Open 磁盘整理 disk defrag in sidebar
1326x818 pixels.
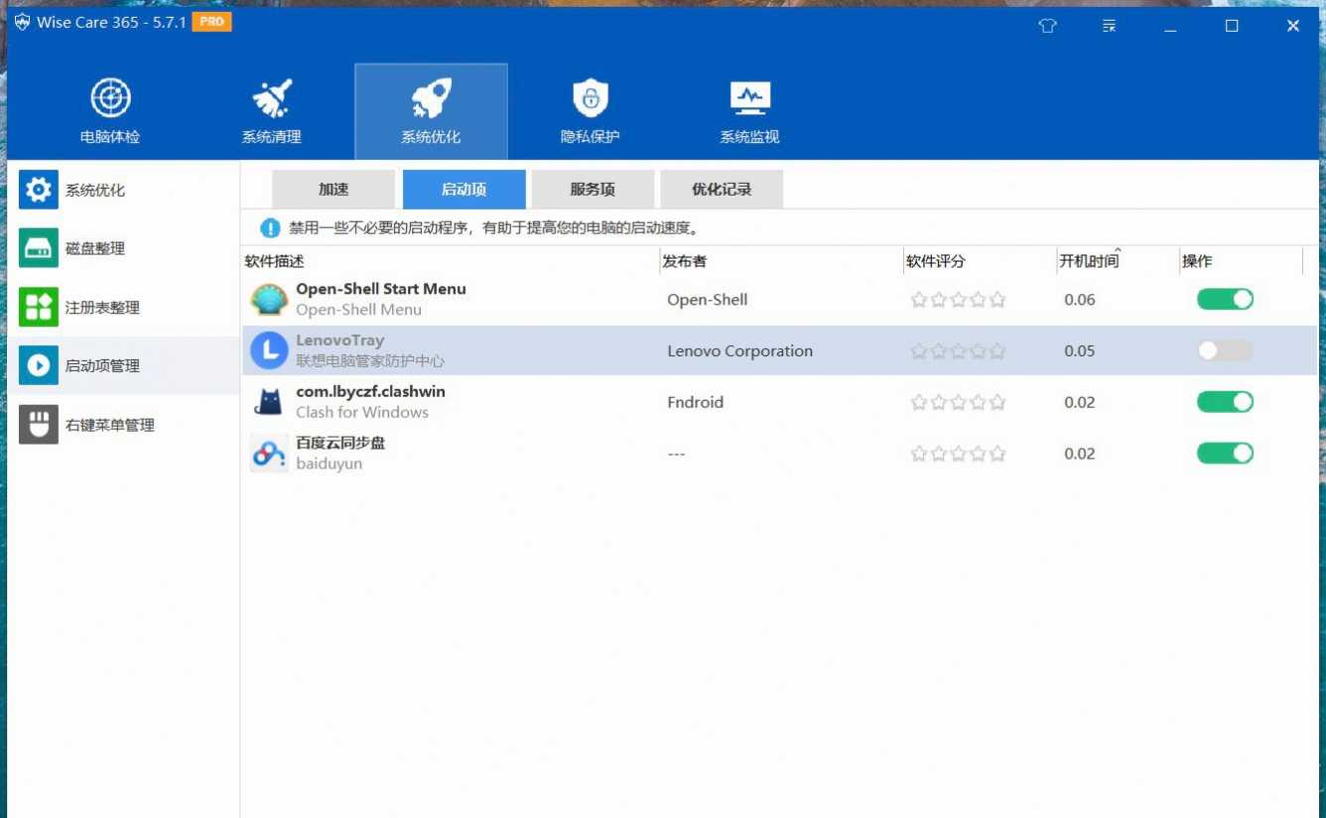(x=123, y=248)
